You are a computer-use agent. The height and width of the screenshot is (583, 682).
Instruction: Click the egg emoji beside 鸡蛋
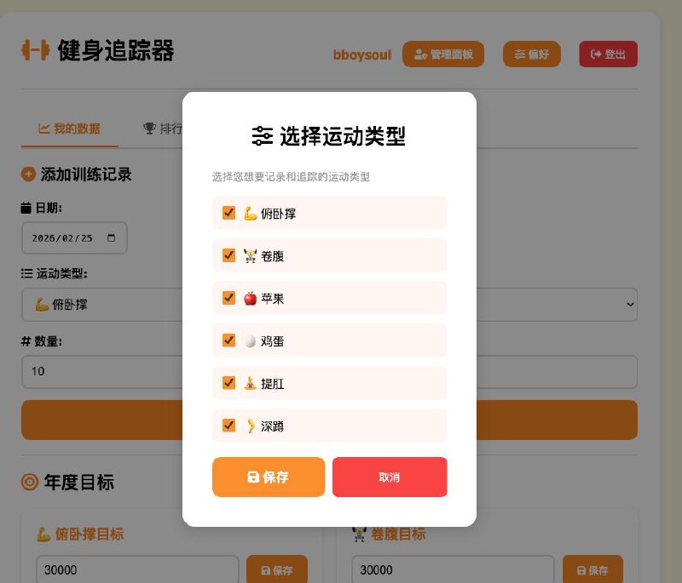[x=251, y=340]
